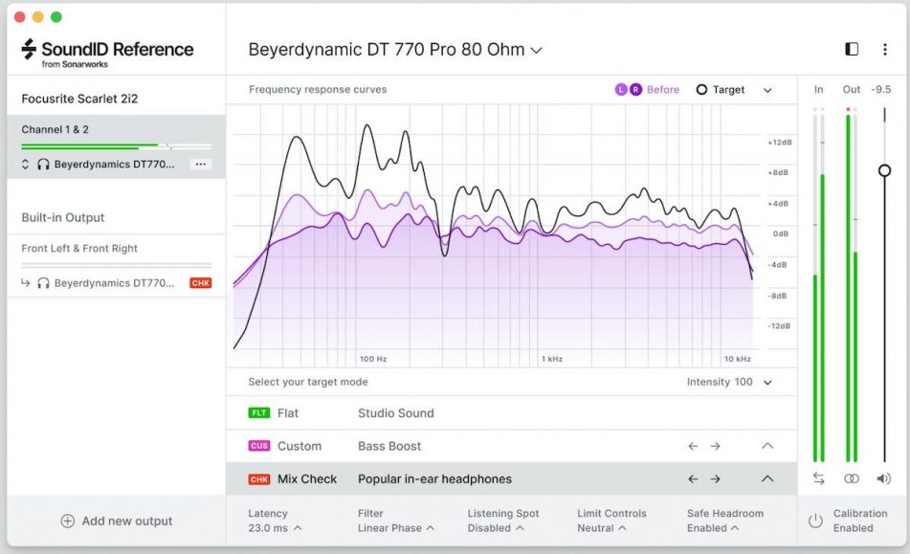Open the Latency 23.0 ms menu
Screen dimensions: 910x554
tap(275, 521)
